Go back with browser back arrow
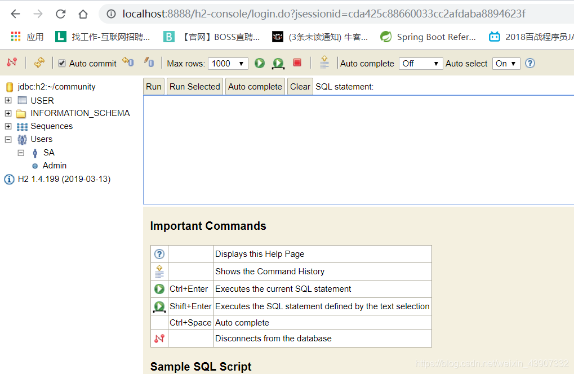Viewport: 574px width, 374px height. 15,14
